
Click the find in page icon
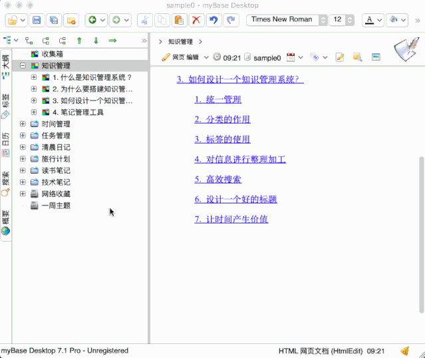[x=358, y=57]
